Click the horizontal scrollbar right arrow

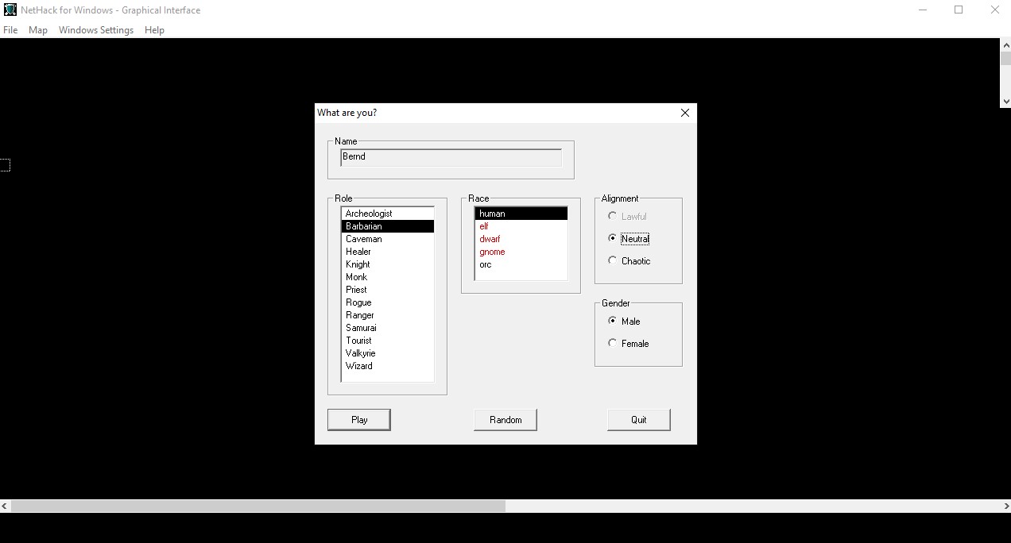coord(1005,506)
